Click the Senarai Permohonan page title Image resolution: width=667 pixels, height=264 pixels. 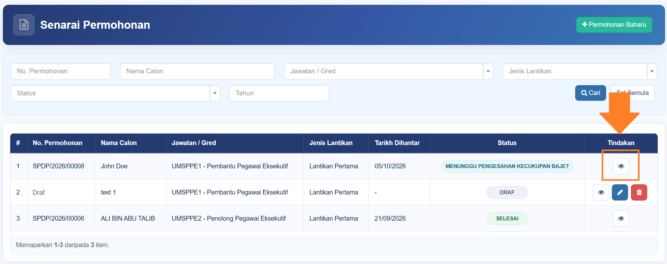(x=95, y=25)
